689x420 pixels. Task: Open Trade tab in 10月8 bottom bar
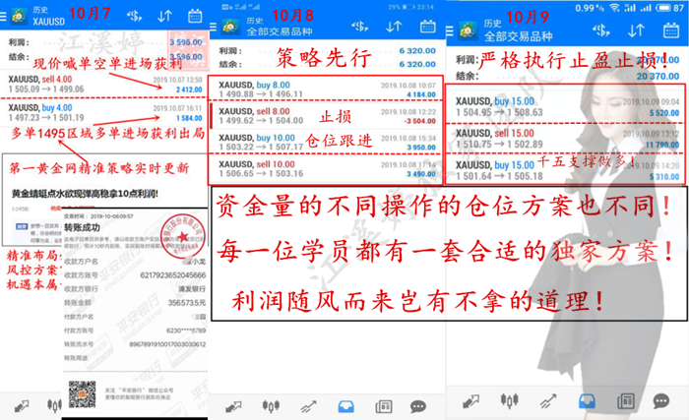(308, 407)
